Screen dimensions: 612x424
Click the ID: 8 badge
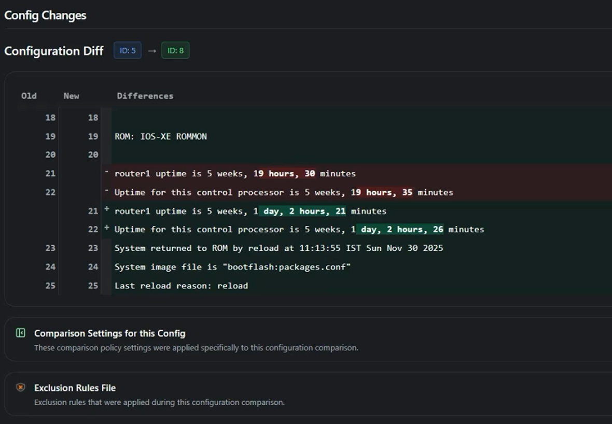175,50
